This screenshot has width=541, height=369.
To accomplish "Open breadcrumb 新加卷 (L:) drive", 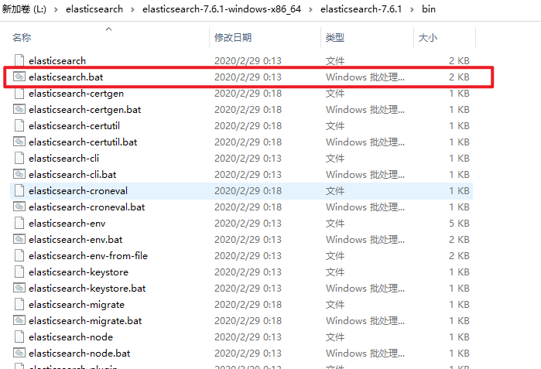I will point(24,9).
